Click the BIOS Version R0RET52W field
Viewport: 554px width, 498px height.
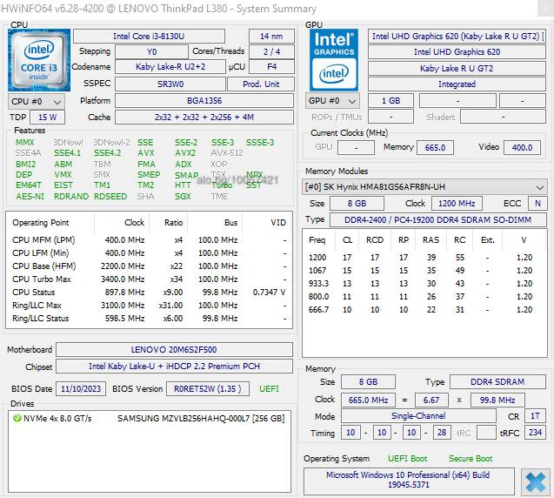pos(207,388)
